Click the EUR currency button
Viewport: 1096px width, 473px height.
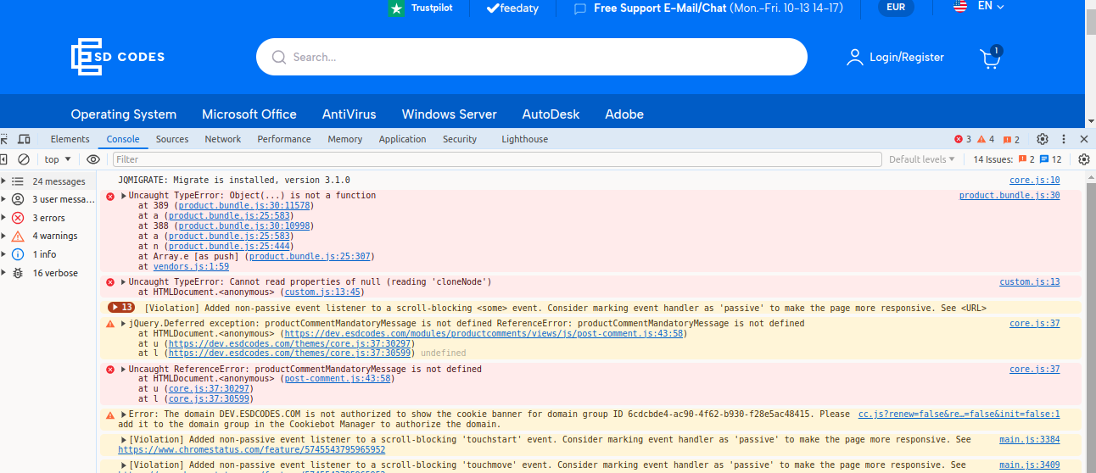tap(896, 8)
